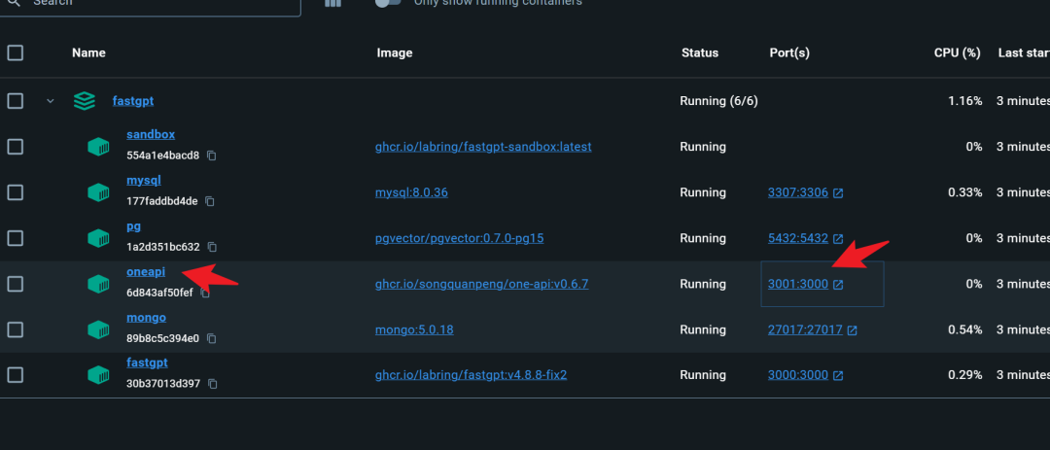Click the fastgpt compose stack icon
Viewport: 1050px width, 450px height.
pyautogui.click(x=85, y=101)
